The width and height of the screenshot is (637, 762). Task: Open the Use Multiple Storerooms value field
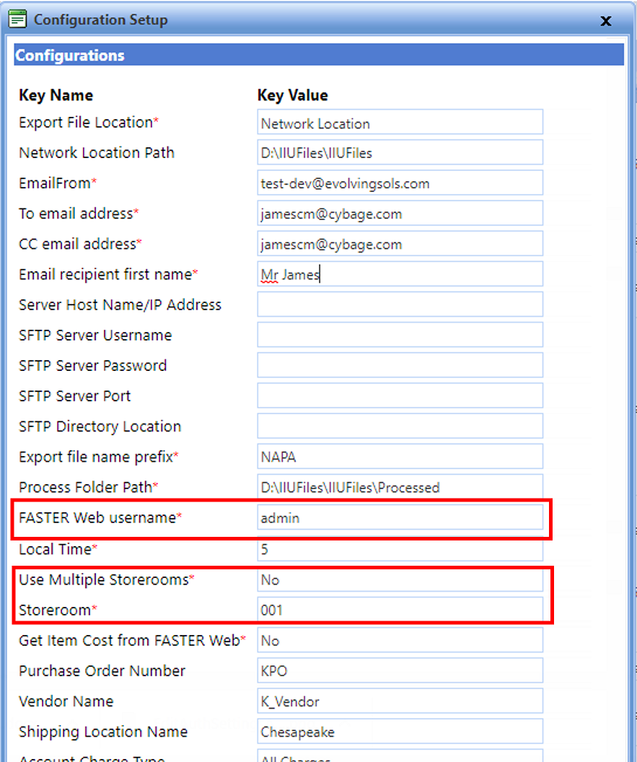[400, 579]
